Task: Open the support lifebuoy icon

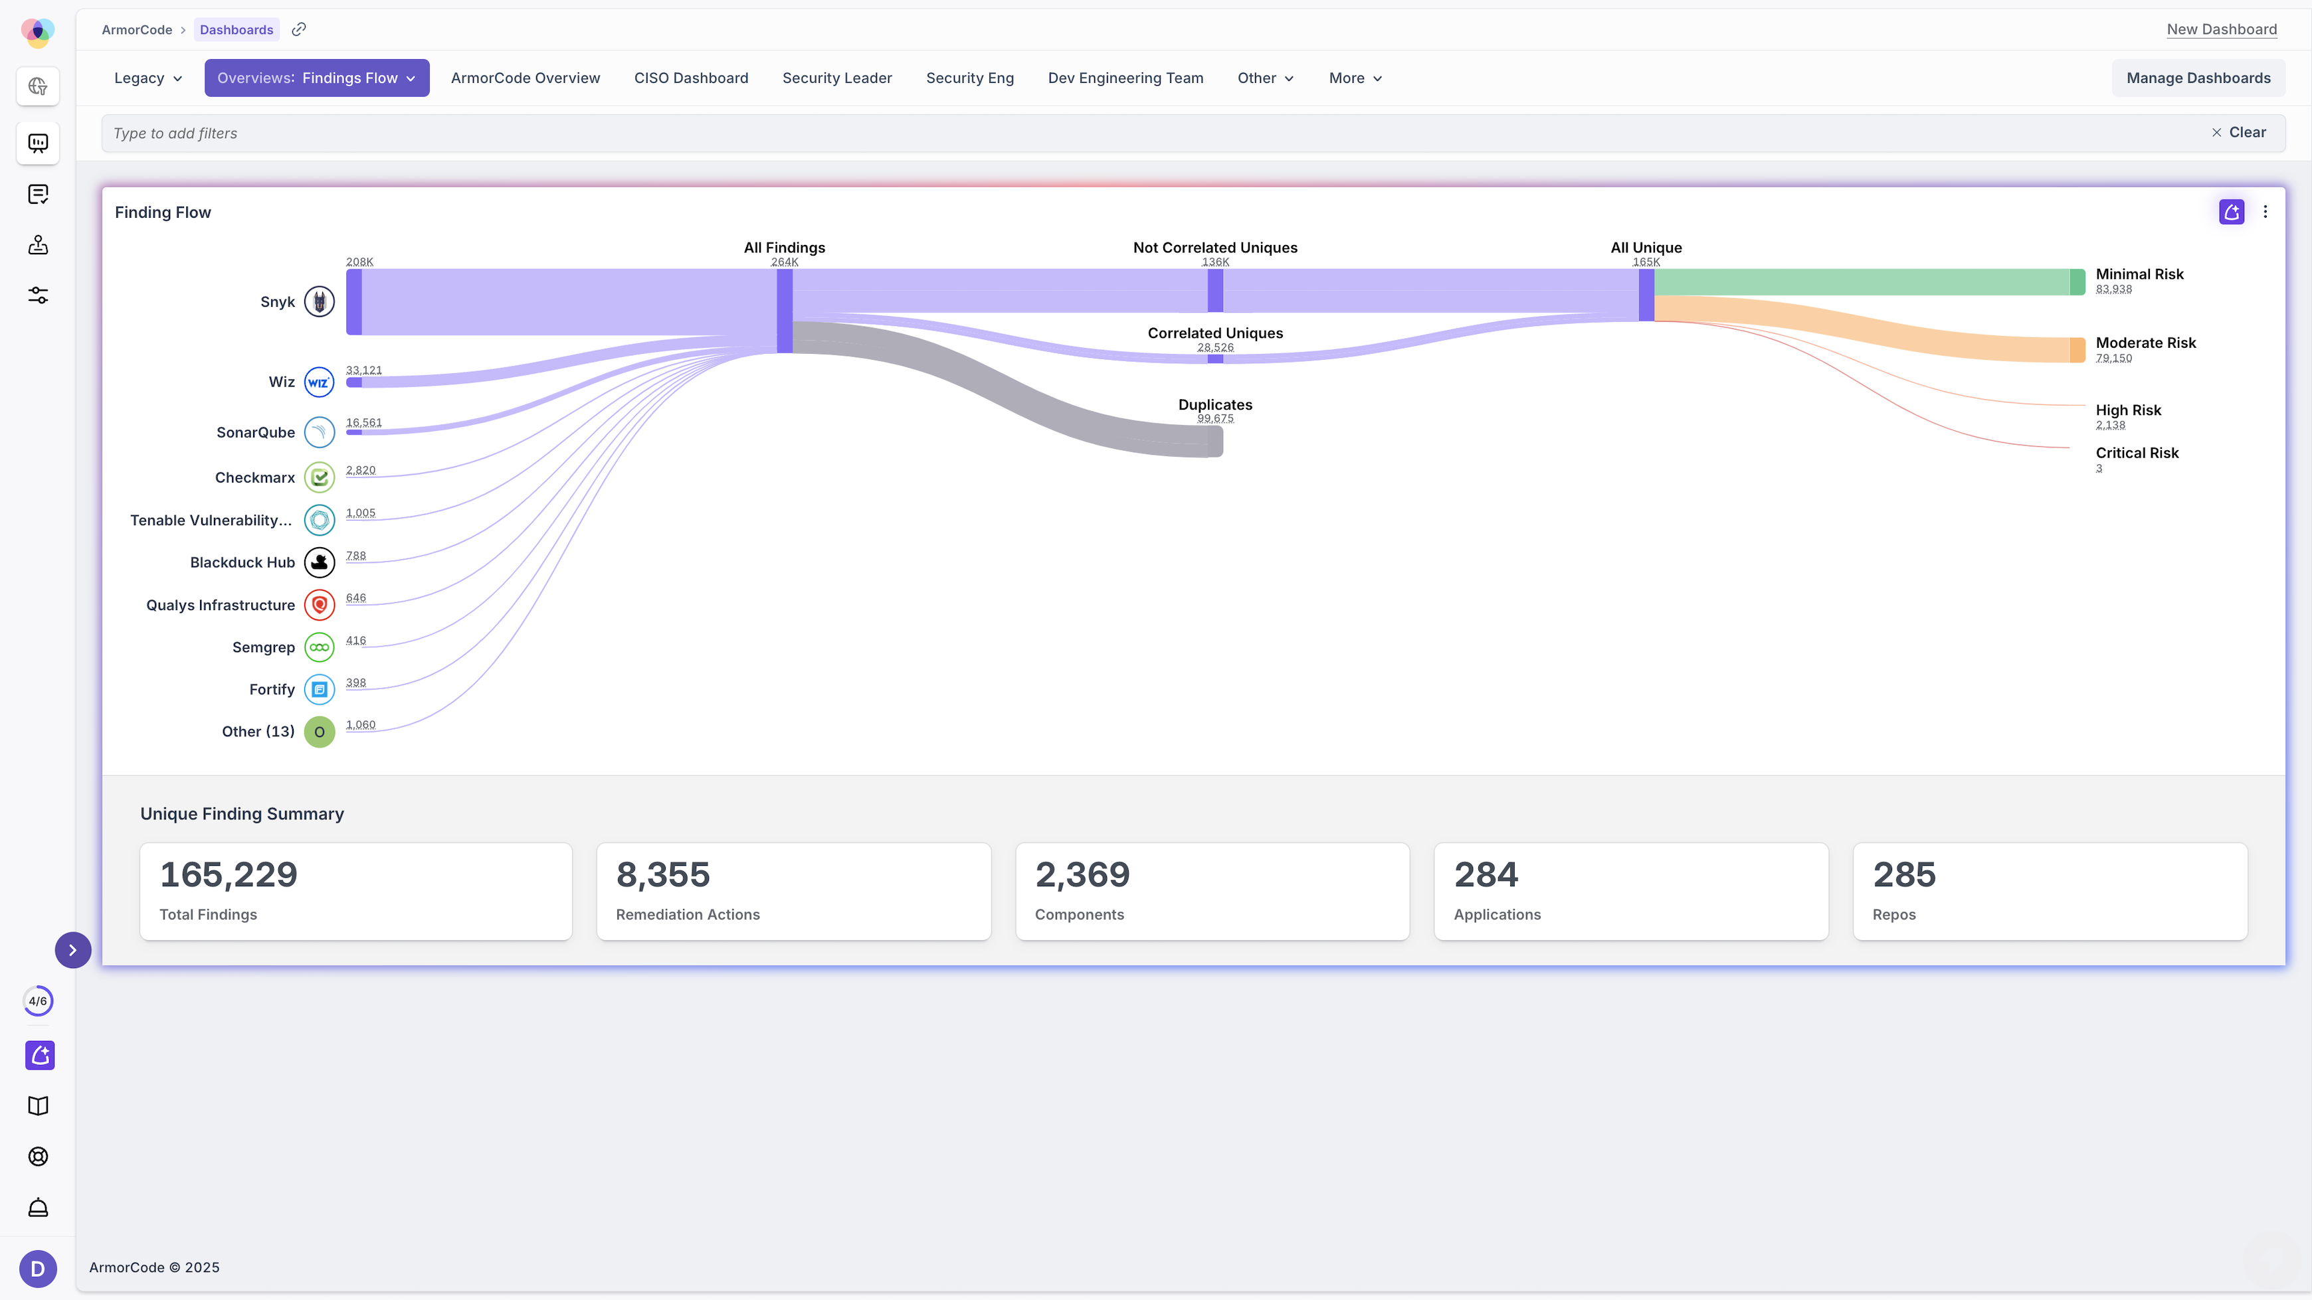Action: 38,1157
